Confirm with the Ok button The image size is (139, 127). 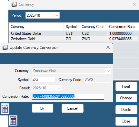(43, 108)
